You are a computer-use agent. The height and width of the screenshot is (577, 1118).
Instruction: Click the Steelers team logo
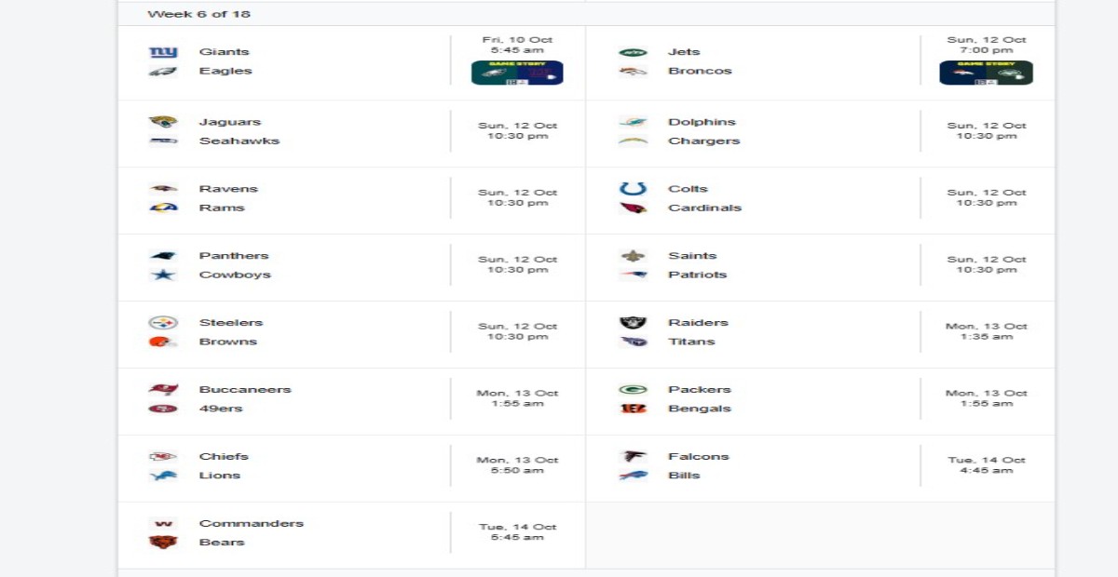pyautogui.click(x=163, y=323)
